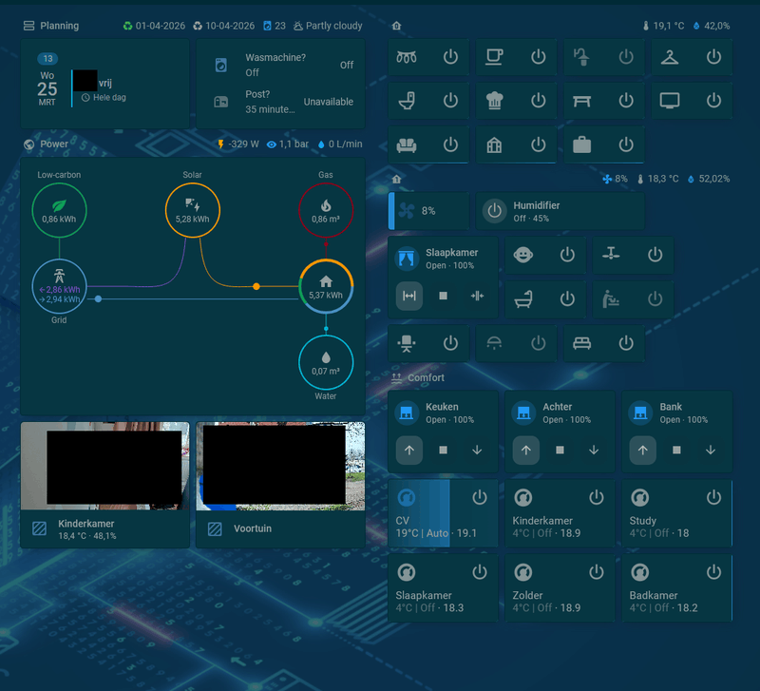
Task: Toggle power for the clothes hanger tile
Action: (x=713, y=57)
